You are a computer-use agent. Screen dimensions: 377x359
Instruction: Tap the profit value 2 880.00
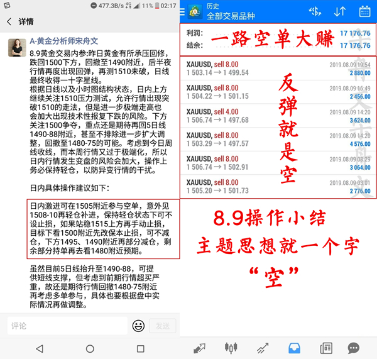click(x=360, y=73)
